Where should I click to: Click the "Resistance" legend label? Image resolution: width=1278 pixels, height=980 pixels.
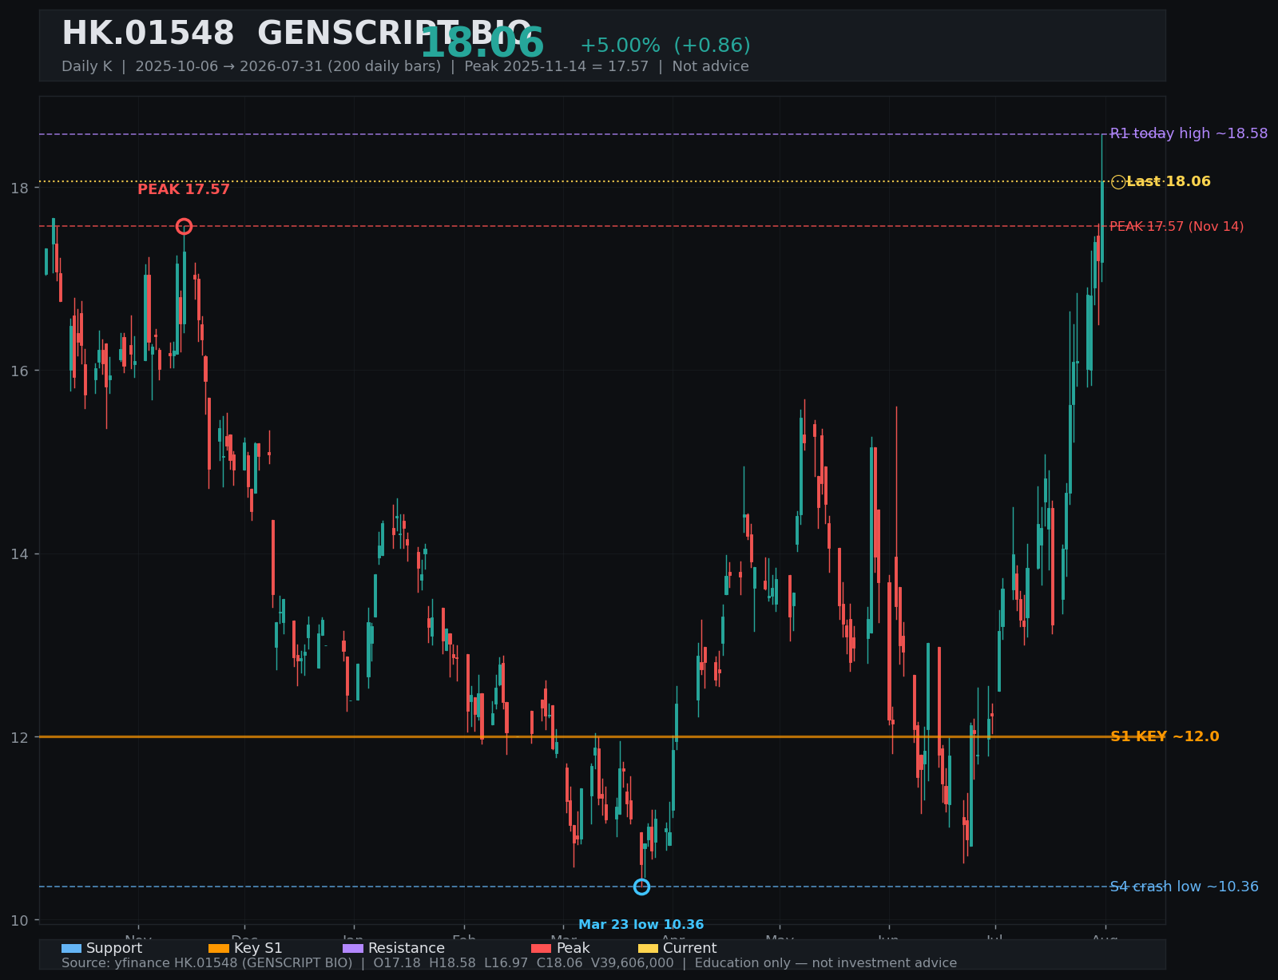407,949
